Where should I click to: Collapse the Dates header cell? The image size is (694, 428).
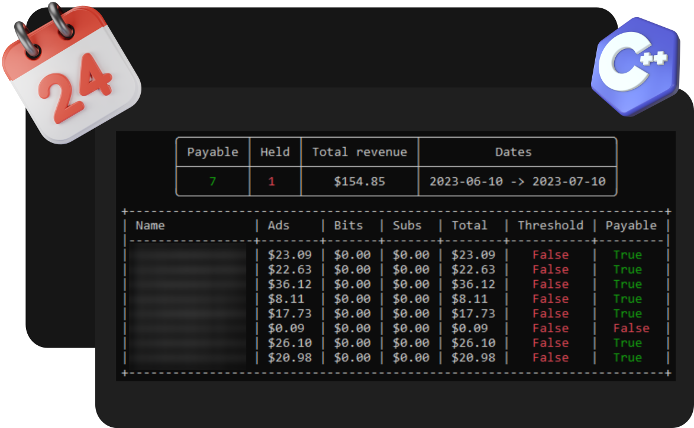(x=513, y=152)
